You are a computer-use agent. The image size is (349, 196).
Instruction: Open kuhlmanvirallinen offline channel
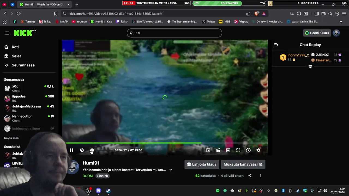[x=29, y=128]
